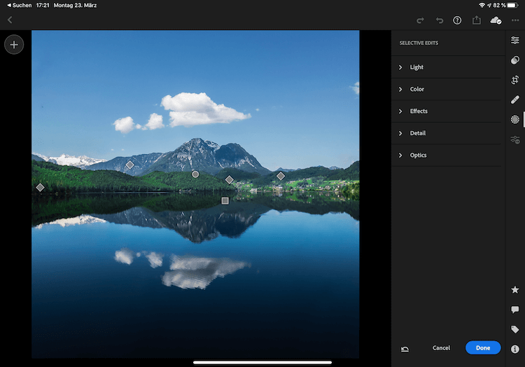Open the comments speech bubble icon
This screenshot has width=525, height=367.
click(x=515, y=310)
